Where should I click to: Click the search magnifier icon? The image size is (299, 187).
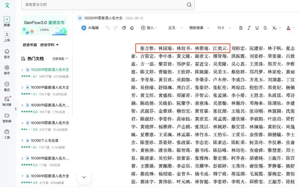click(x=189, y=5)
